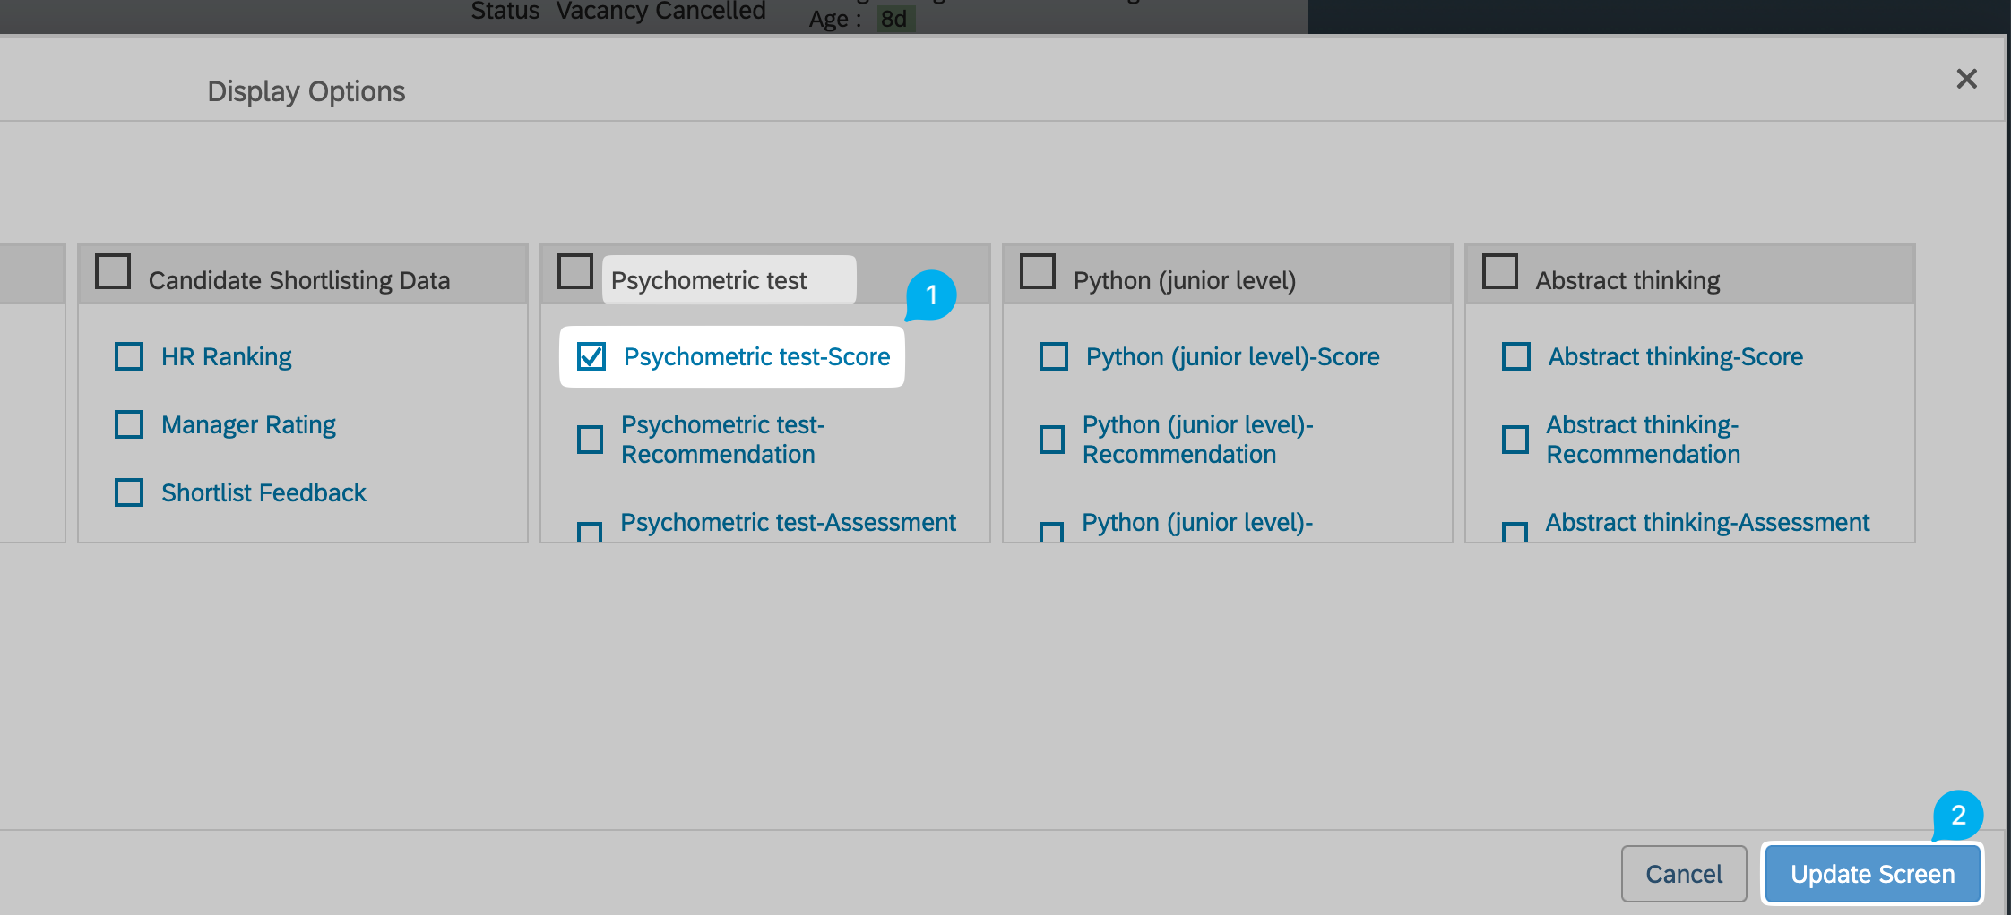Tick Abstract thinking-Score checkbox
Viewport: 2011px width, 915px height.
tap(1516, 356)
